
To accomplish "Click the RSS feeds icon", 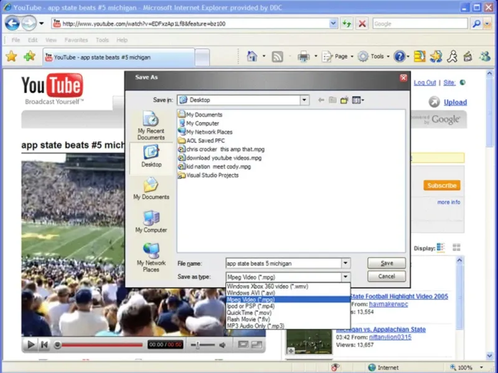I will tap(277, 57).
